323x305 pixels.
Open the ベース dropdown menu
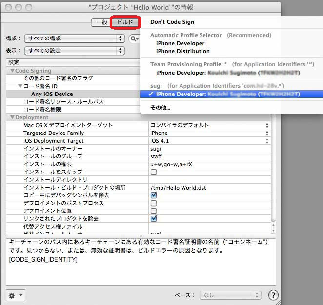[x=230, y=295]
